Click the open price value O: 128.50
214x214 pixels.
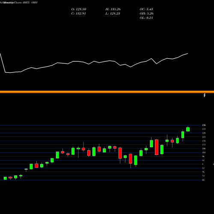point(79,9)
